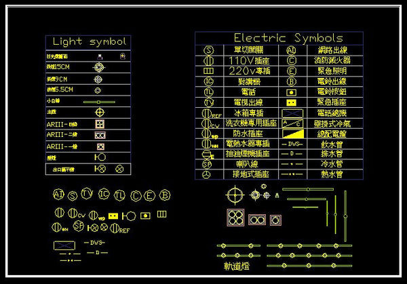The width and height of the screenshot is (407, 284).
Task: Click the loose 'B' circle in bottom row
Action: click(x=163, y=196)
